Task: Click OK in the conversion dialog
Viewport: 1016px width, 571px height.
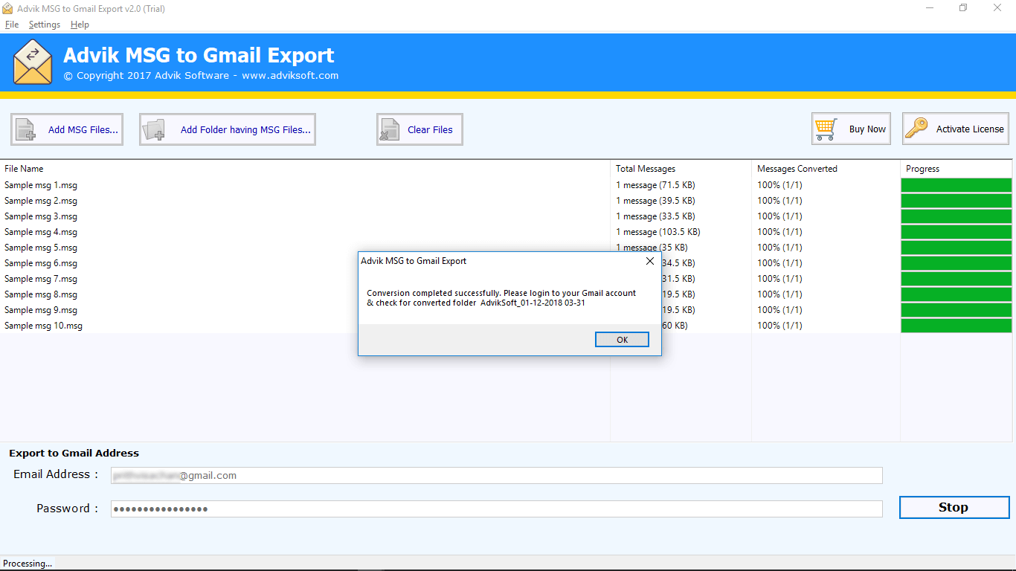Action: [623, 340]
